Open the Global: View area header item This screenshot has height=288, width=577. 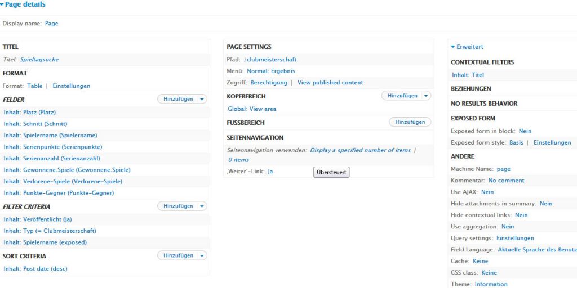251,109
